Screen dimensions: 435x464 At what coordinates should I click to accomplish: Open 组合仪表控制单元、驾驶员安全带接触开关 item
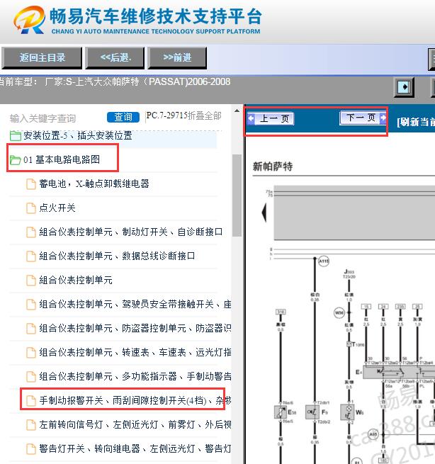[135, 304]
